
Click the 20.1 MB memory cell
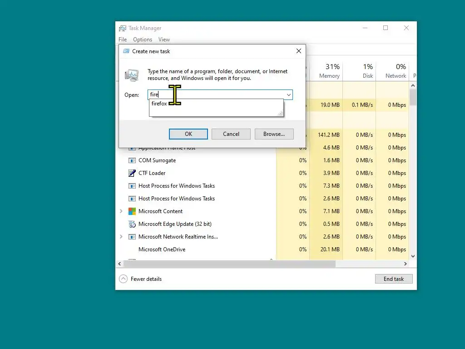click(x=326, y=249)
